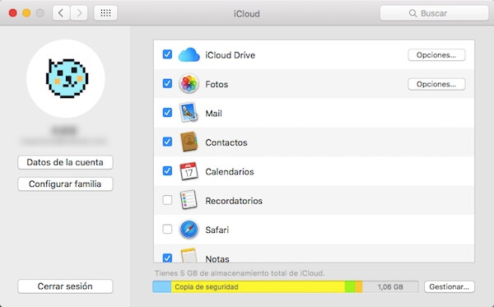Click the Fotos label text
This screenshot has width=494, height=307.
tap(217, 85)
